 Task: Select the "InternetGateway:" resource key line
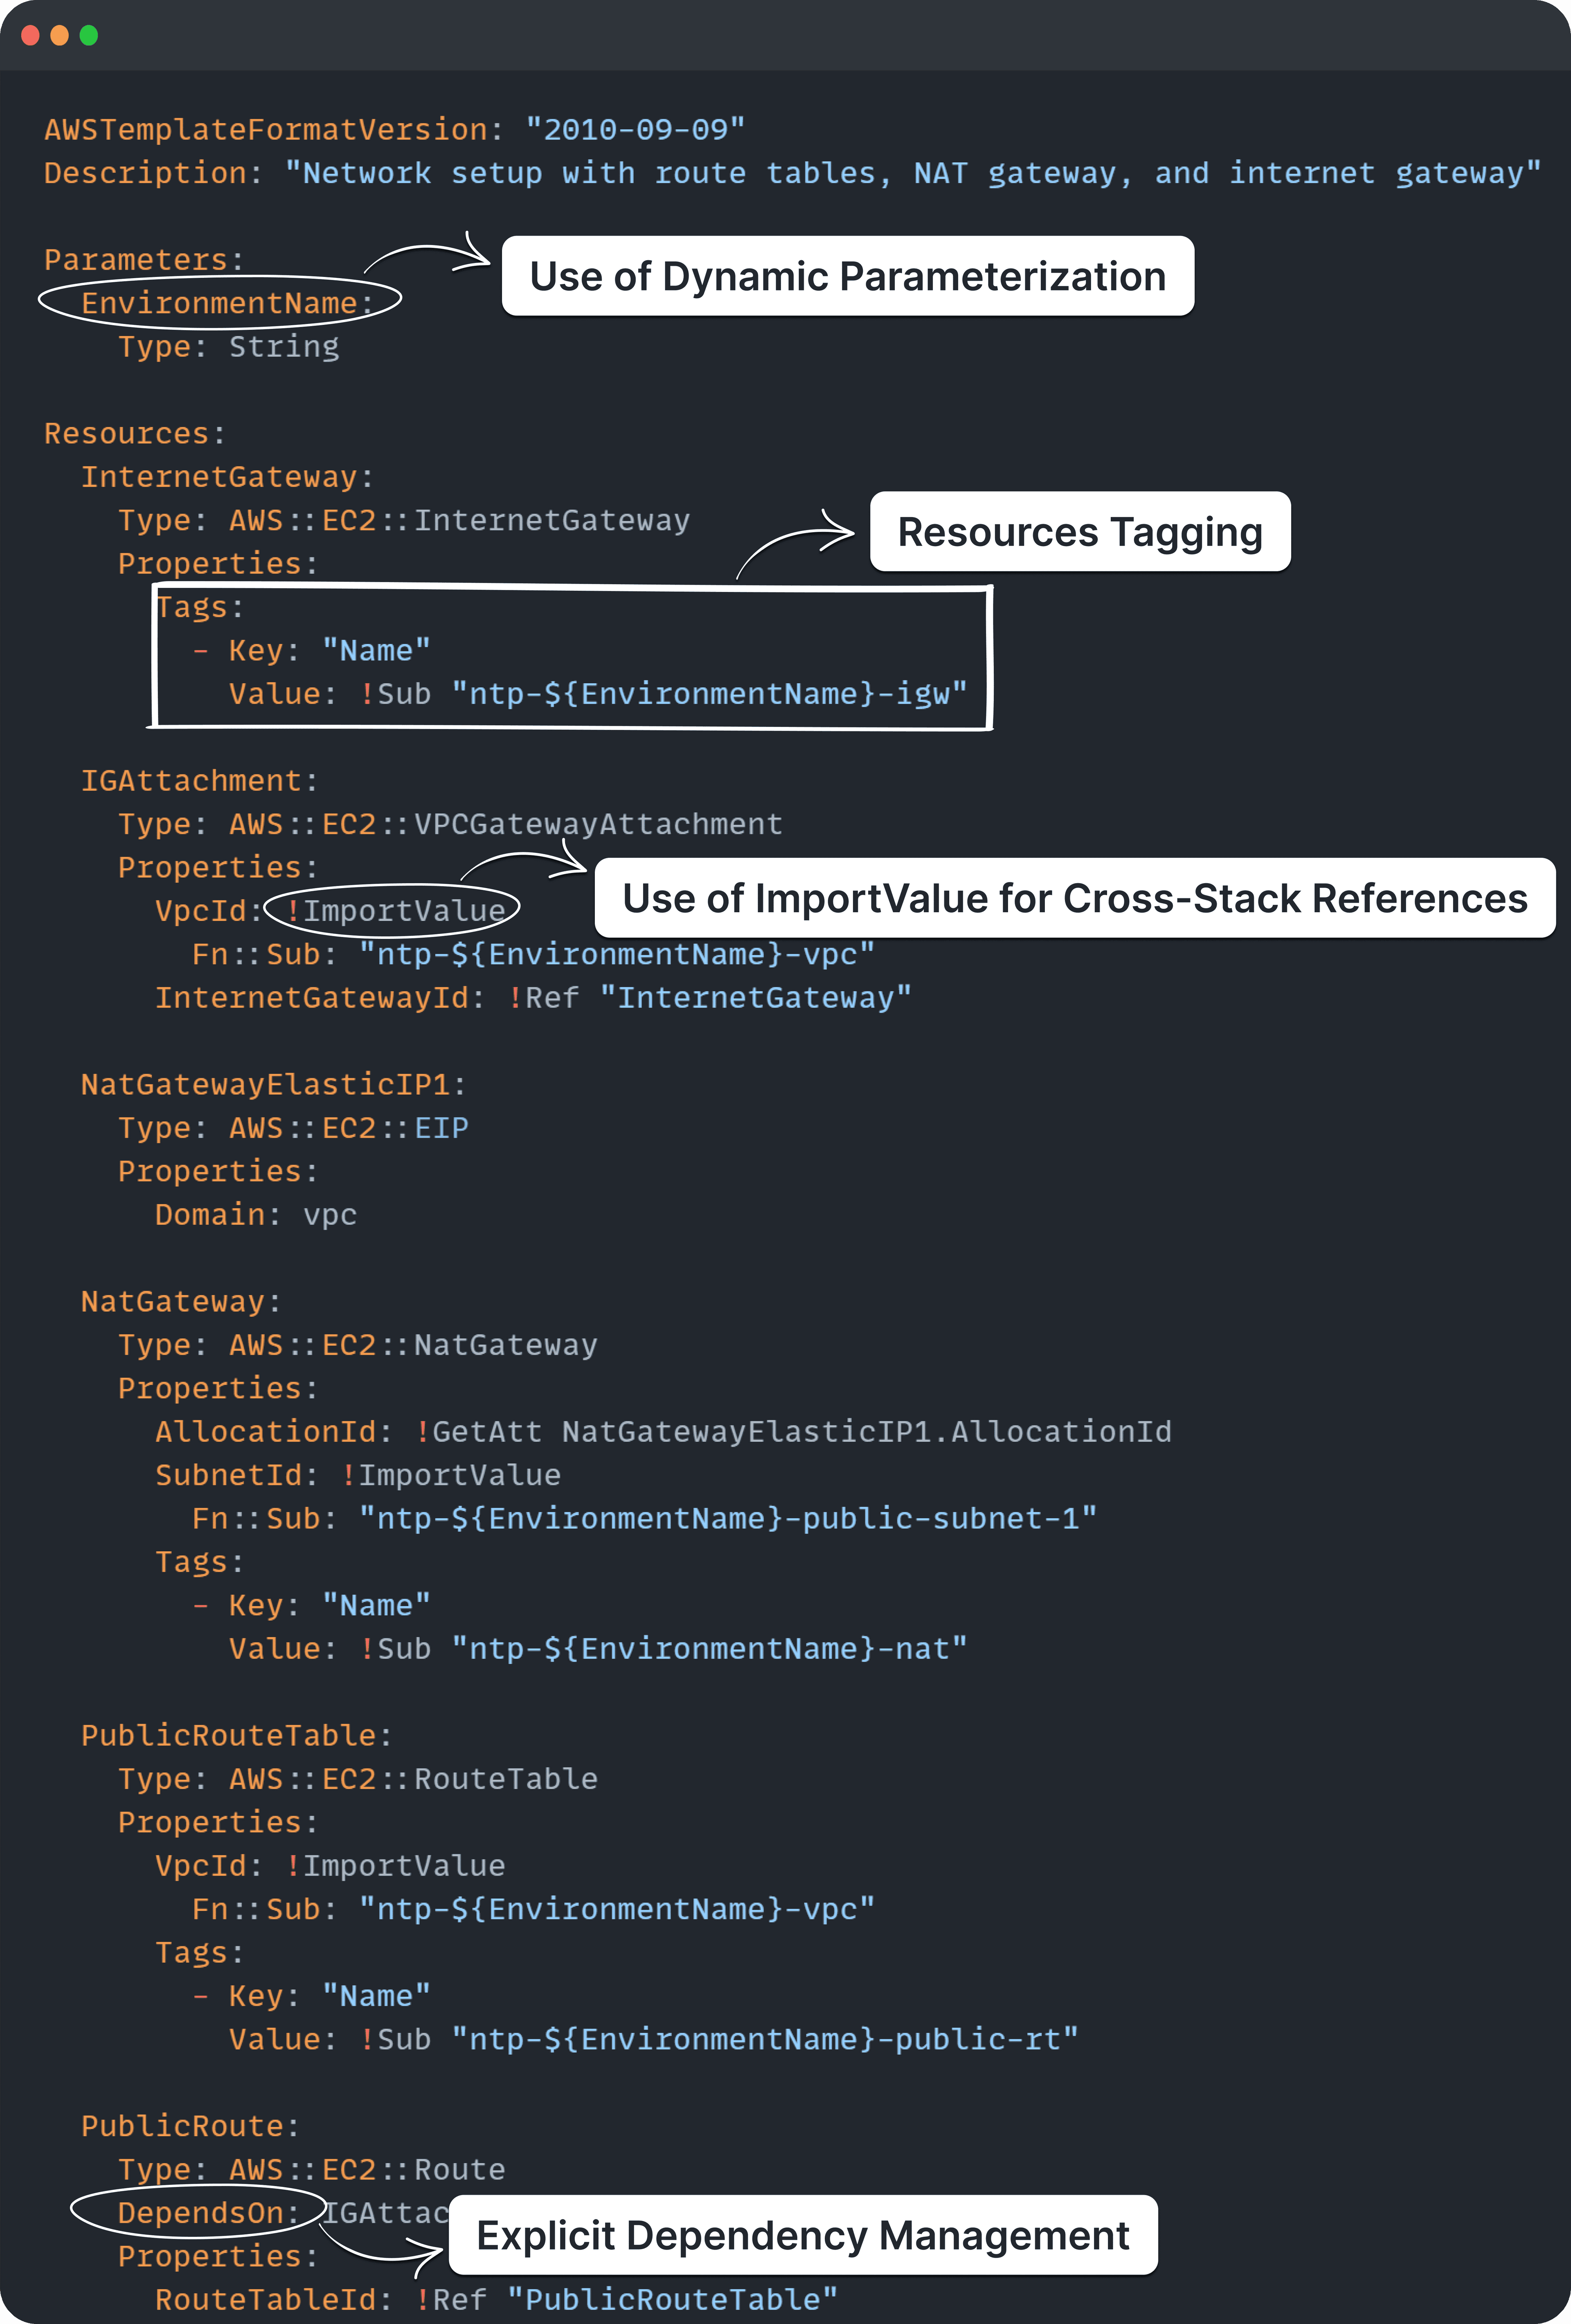click(227, 477)
